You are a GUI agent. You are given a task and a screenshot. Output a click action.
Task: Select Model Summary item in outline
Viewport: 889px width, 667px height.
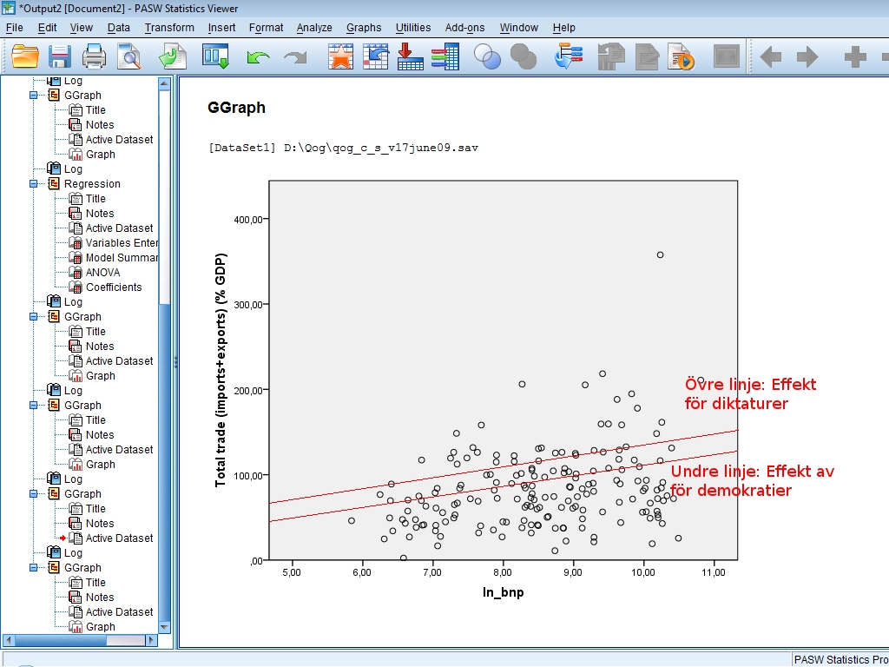pos(121,258)
